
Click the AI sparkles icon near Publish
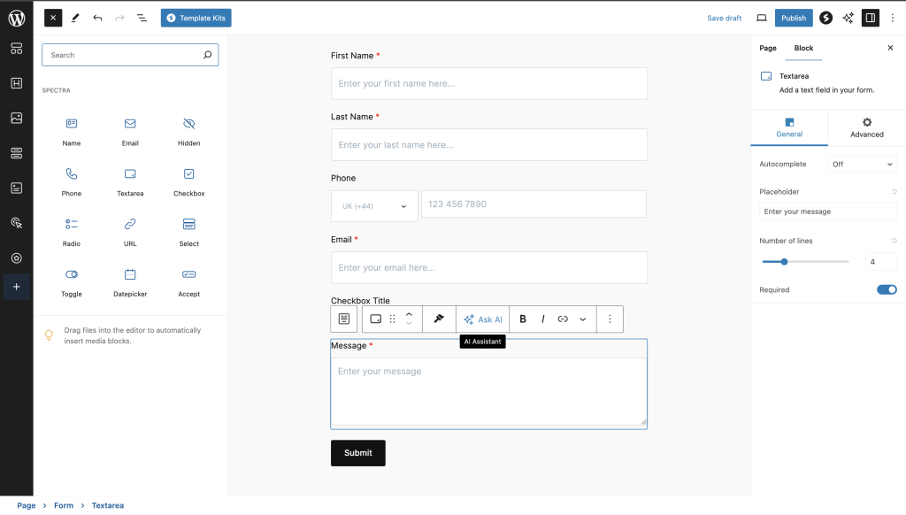(848, 18)
